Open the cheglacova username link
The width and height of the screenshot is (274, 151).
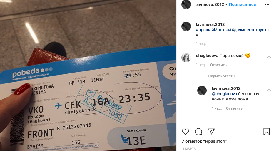click(x=207, y=56)
